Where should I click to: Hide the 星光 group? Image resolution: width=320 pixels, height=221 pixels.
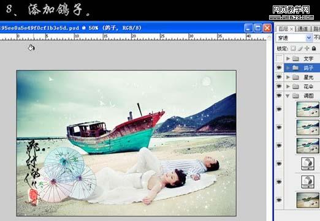(x=279, y=77)
